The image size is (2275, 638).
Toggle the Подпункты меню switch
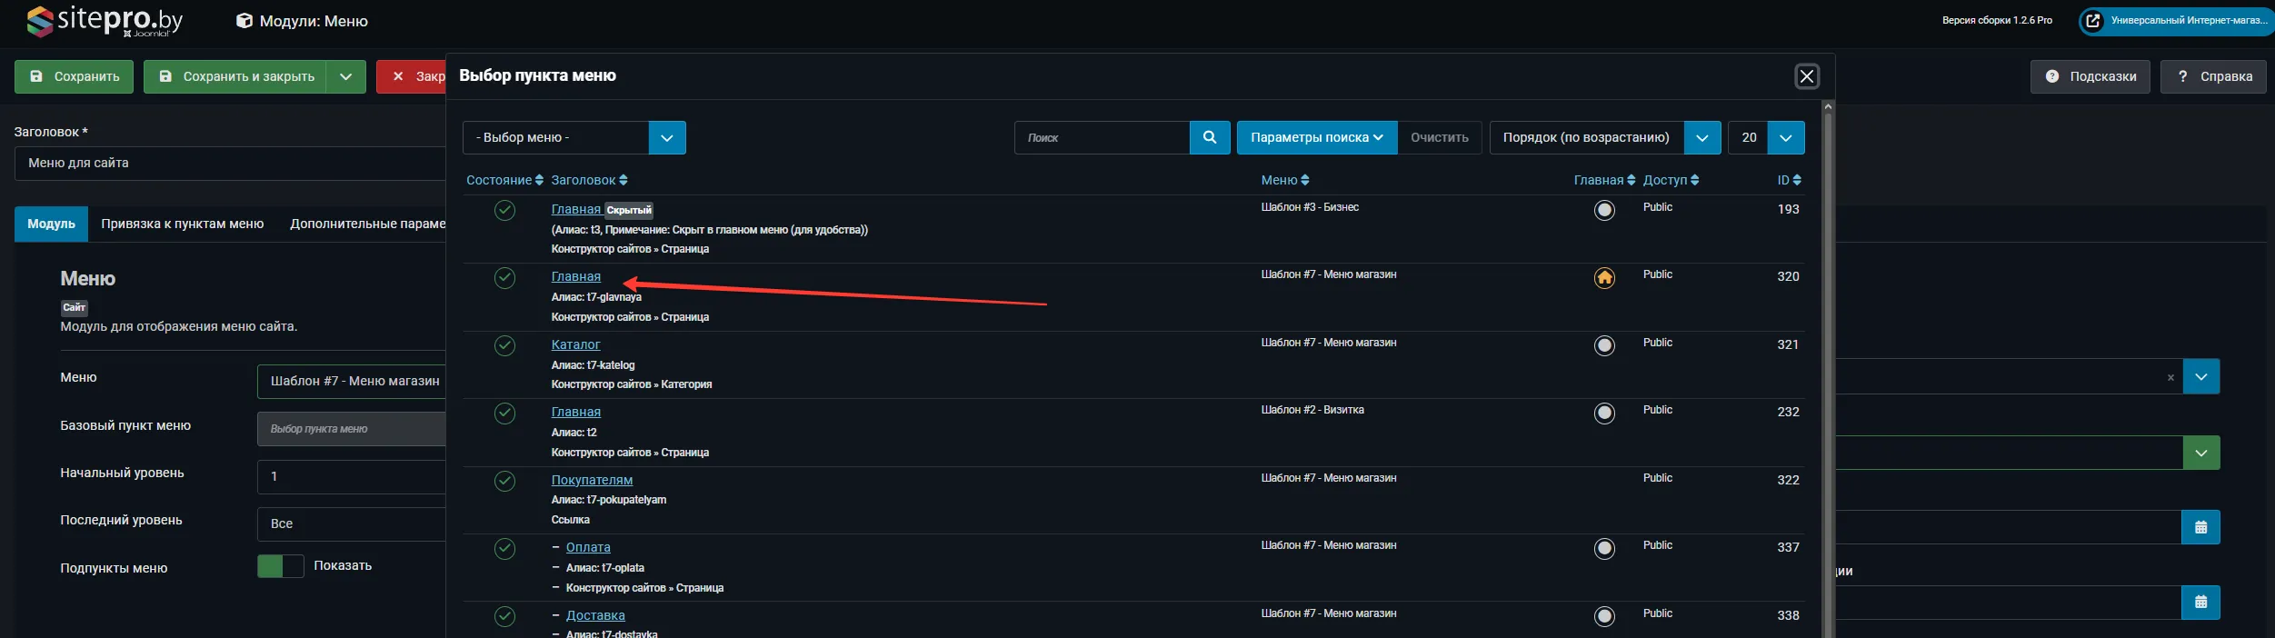[x=280, y=566]
